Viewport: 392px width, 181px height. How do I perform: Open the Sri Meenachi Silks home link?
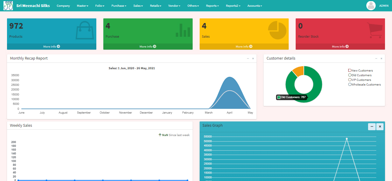click(33, 6)
